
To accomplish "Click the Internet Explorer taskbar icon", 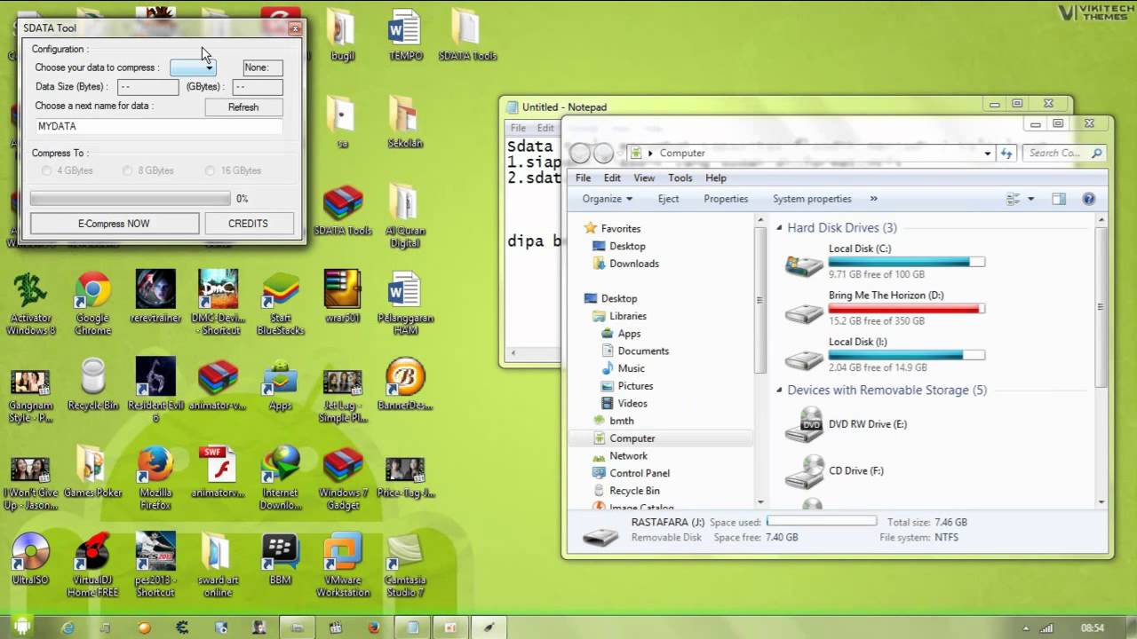I will coord(68,627).
